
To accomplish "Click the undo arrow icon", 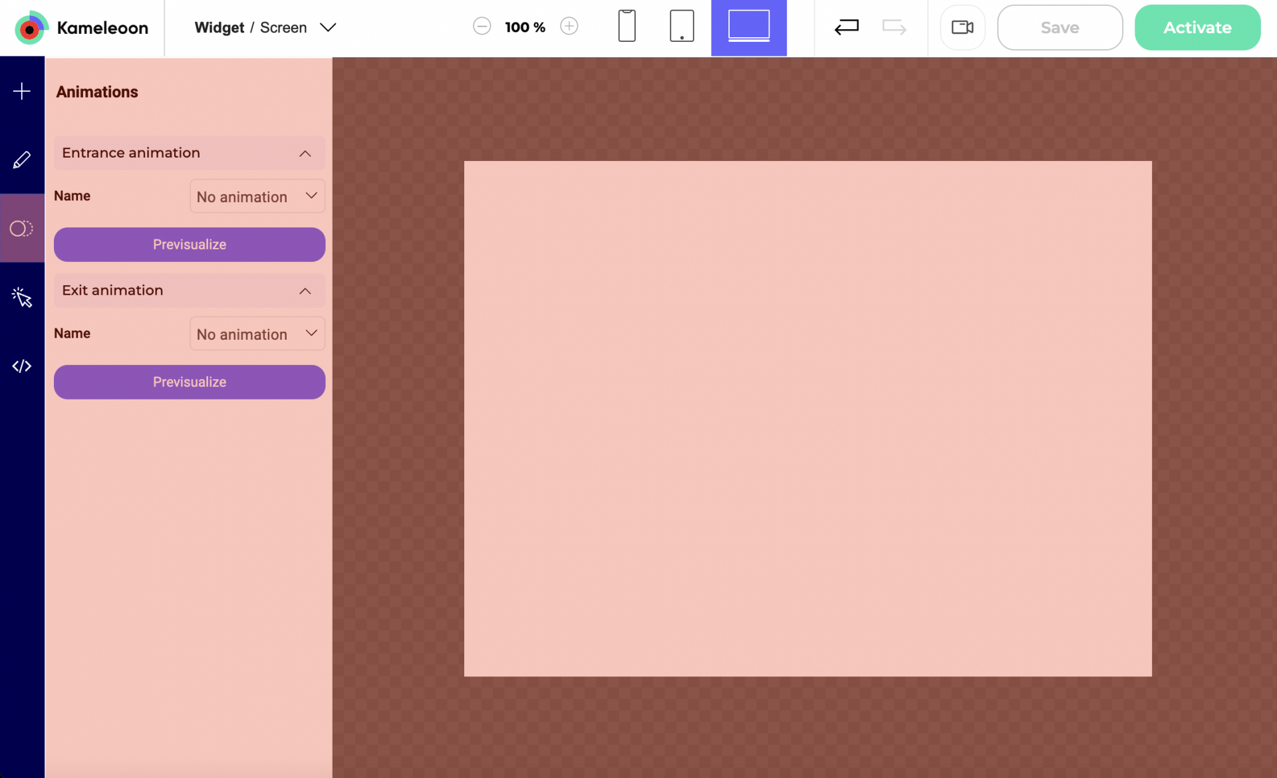I will coord(846,27).
